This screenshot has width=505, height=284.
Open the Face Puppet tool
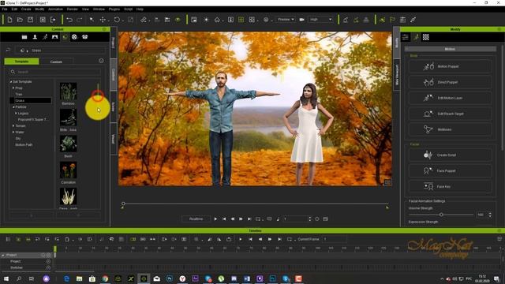pos(450,170)
